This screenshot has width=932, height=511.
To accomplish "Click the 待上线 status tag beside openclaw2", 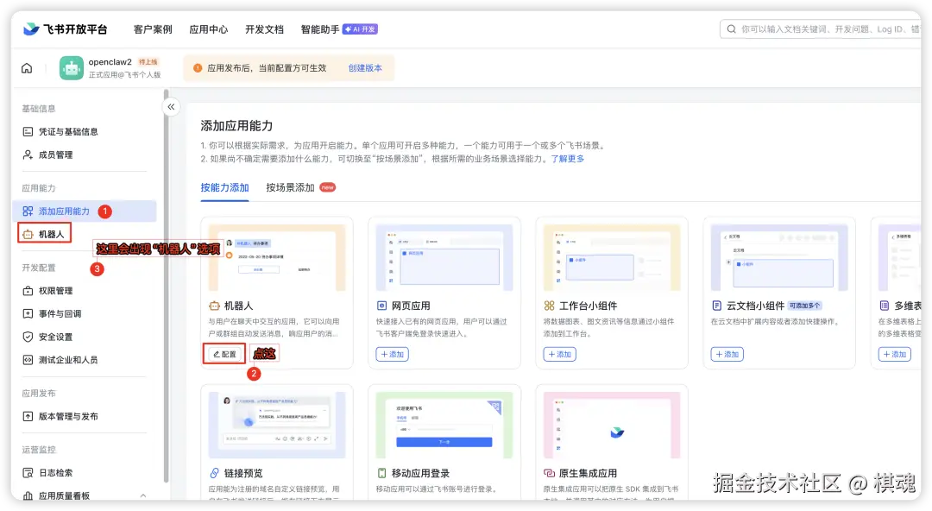I will pyautogui.click(x=148, y=62).
